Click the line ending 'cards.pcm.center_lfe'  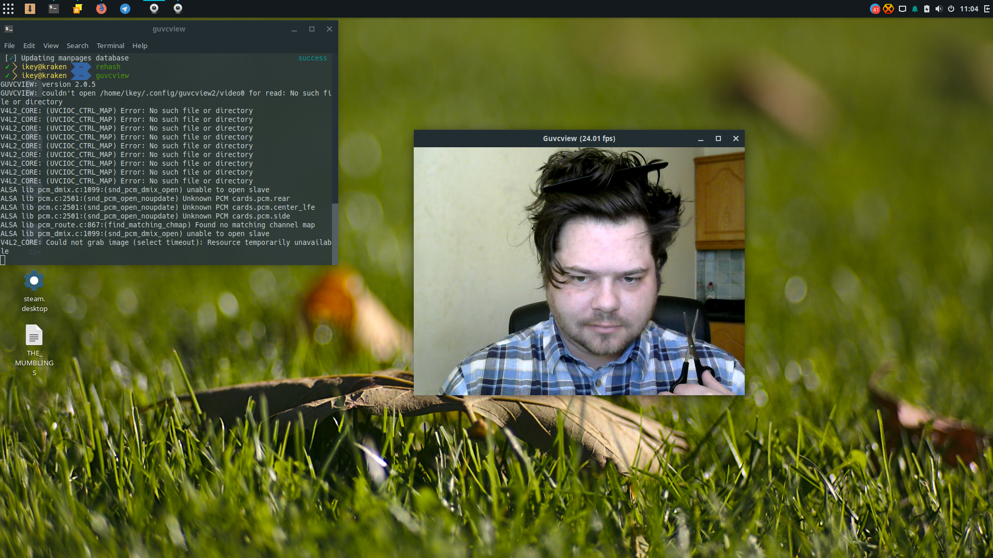click(x=158, y=207)
